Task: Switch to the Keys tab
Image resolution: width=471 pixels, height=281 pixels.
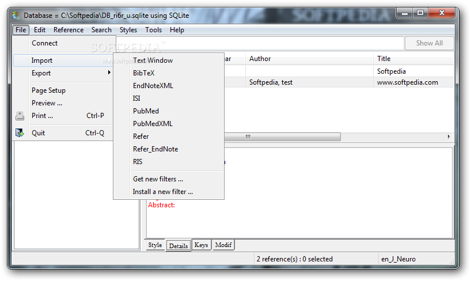Action: (202, 245)
